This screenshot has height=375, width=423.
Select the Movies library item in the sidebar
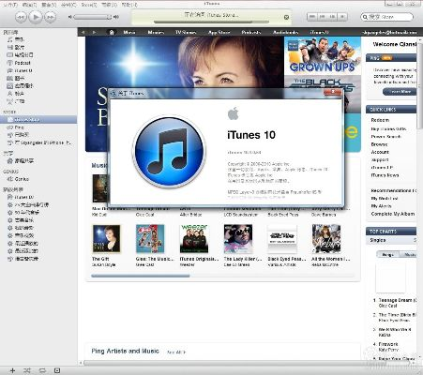pyautogui.click(x=20, y=47)
